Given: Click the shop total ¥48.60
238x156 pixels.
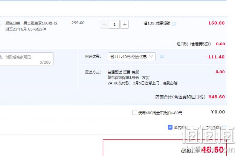Looking at the screenshot, I should [x=217, y=97].
